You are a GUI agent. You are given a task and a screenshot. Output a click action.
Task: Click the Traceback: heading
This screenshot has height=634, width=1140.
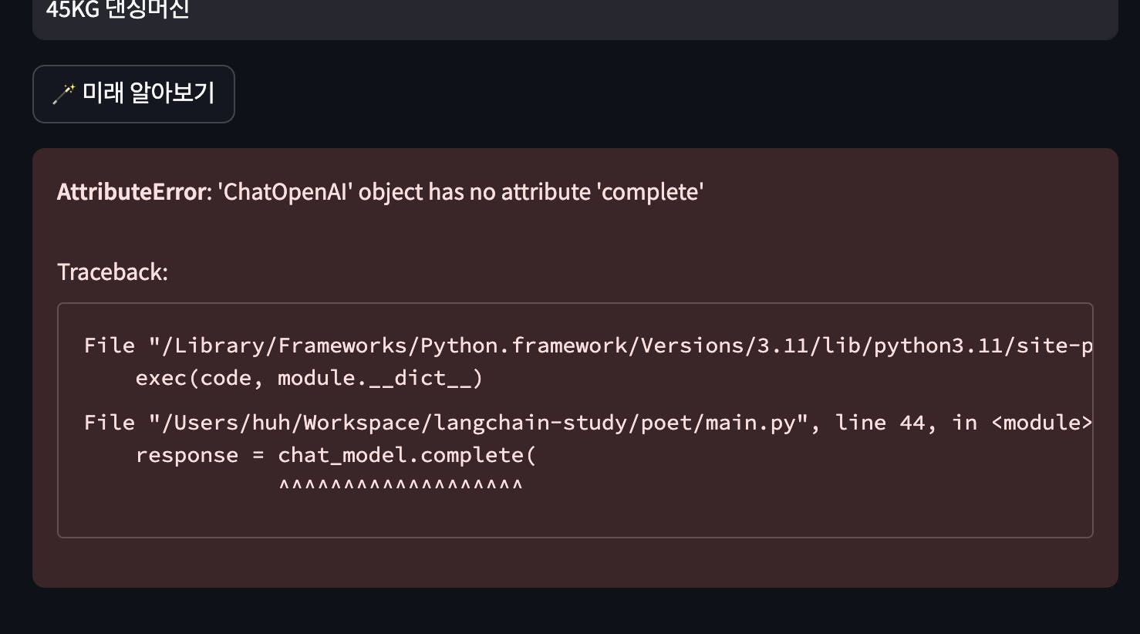(x=113, y=271)
